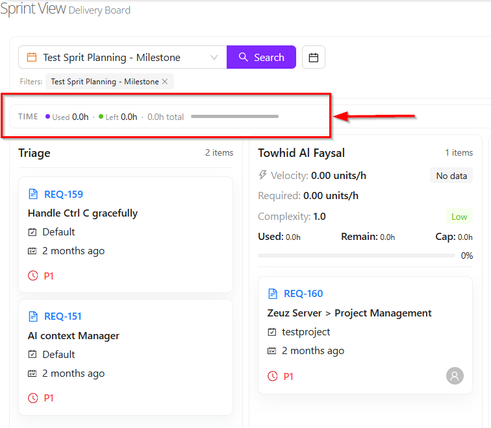The width and height of the screenshot is (491, 428).
Task: Click the red P1 clock icon on REQ-159
Action: [x=33, y=276]
